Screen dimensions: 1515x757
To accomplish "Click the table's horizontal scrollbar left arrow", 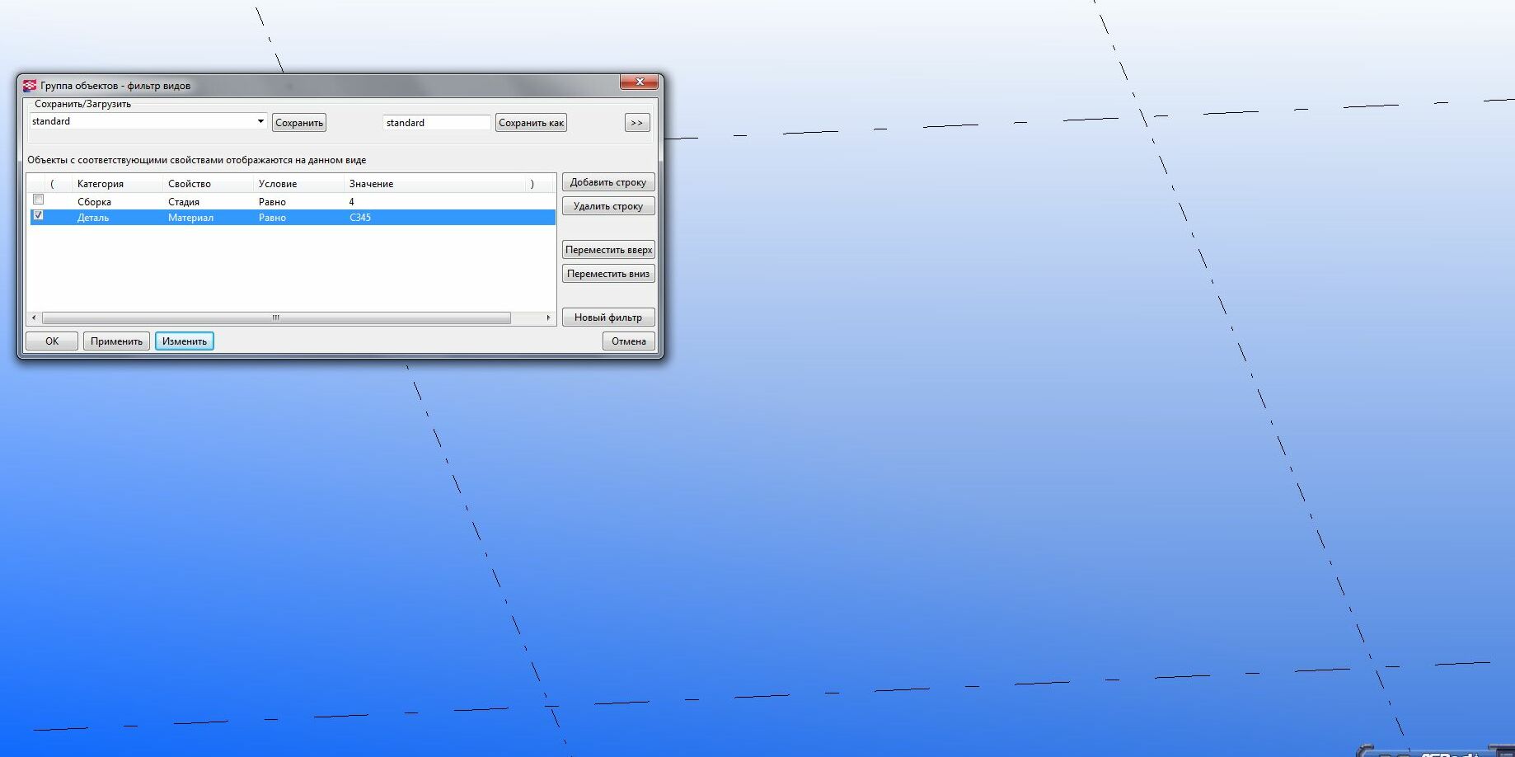I will coord(34,317).
